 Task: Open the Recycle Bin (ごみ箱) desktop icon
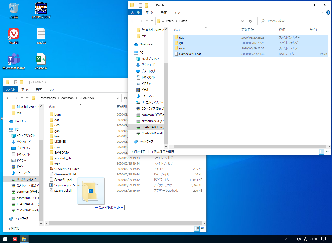[13, 11]
